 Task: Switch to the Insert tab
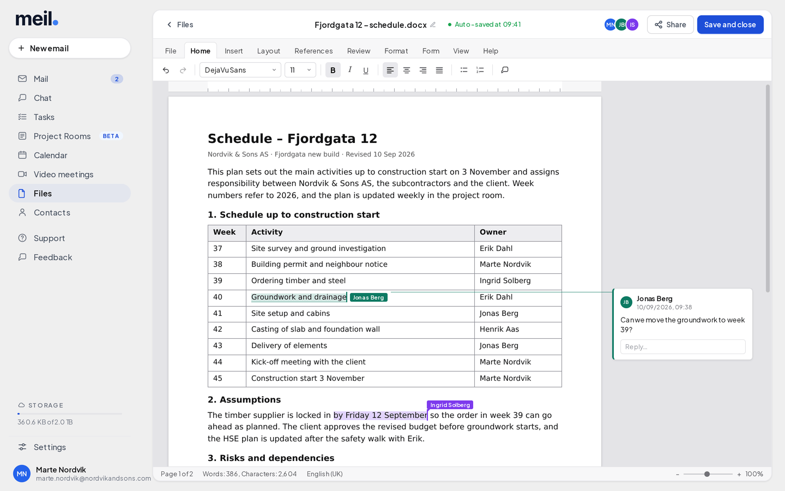click(x=234, y=51)
